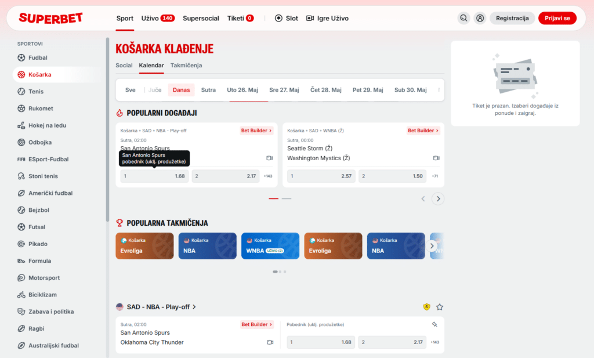Open Bet Builder on Seattle Storm card
This screenshot has height=358, width=594.
(423, 131)
